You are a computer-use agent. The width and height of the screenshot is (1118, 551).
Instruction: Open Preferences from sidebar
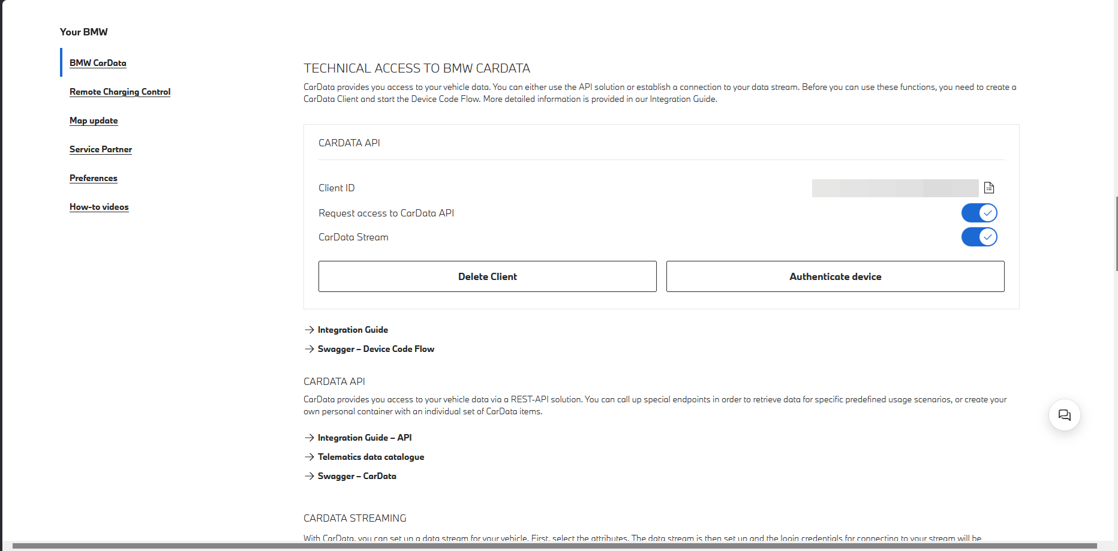click(94, 178)
